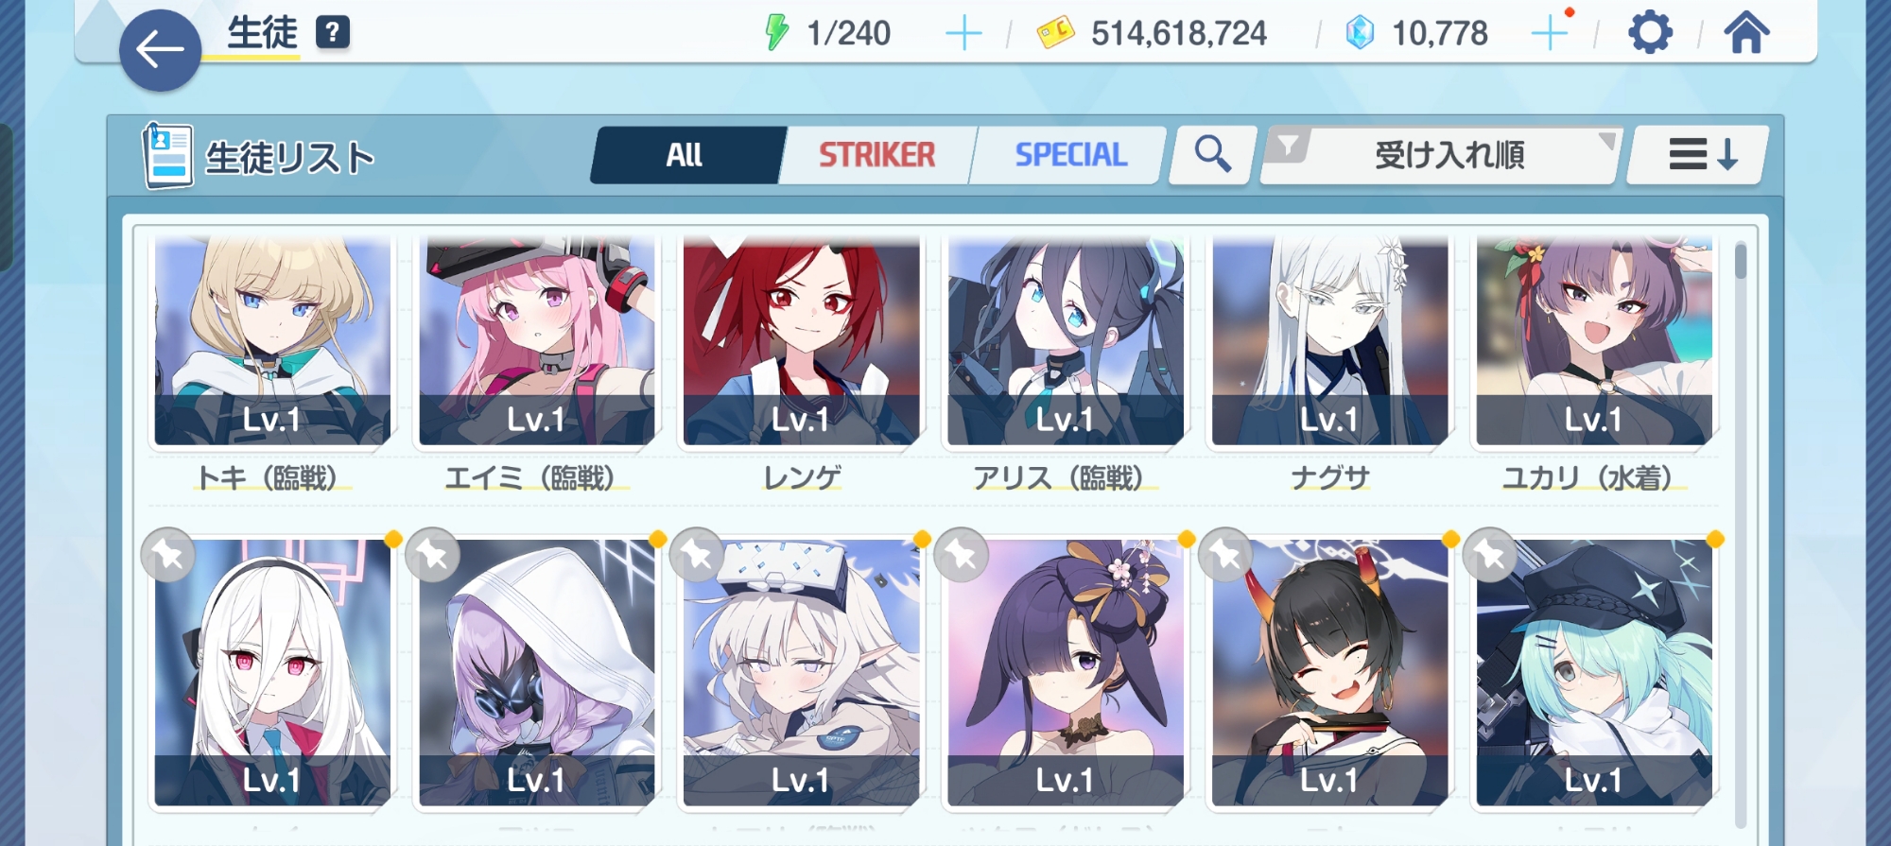Click the blue gem currency icon

[1359, 33]
